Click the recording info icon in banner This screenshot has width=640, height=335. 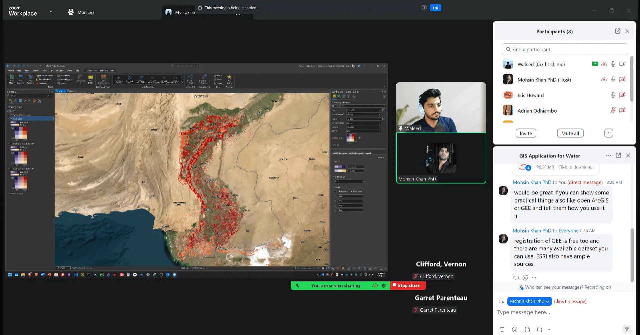point(424,8)
